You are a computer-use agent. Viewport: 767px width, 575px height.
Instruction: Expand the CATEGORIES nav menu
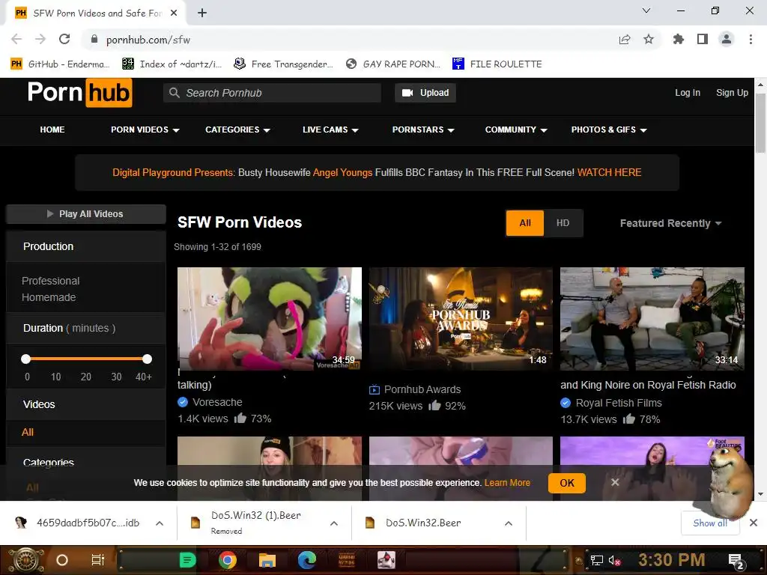(237, 130)
